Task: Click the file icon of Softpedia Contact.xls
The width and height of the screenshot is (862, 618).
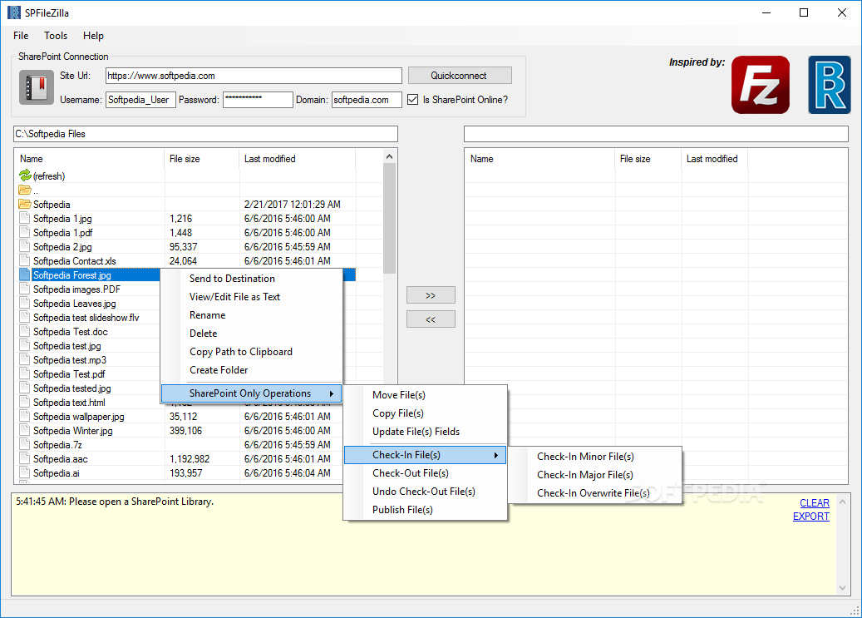Action: (x=24, y=260)
